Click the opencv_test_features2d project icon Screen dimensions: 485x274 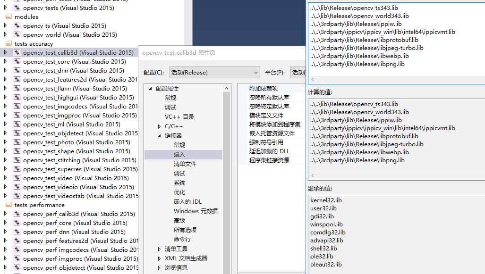(17, 79)
